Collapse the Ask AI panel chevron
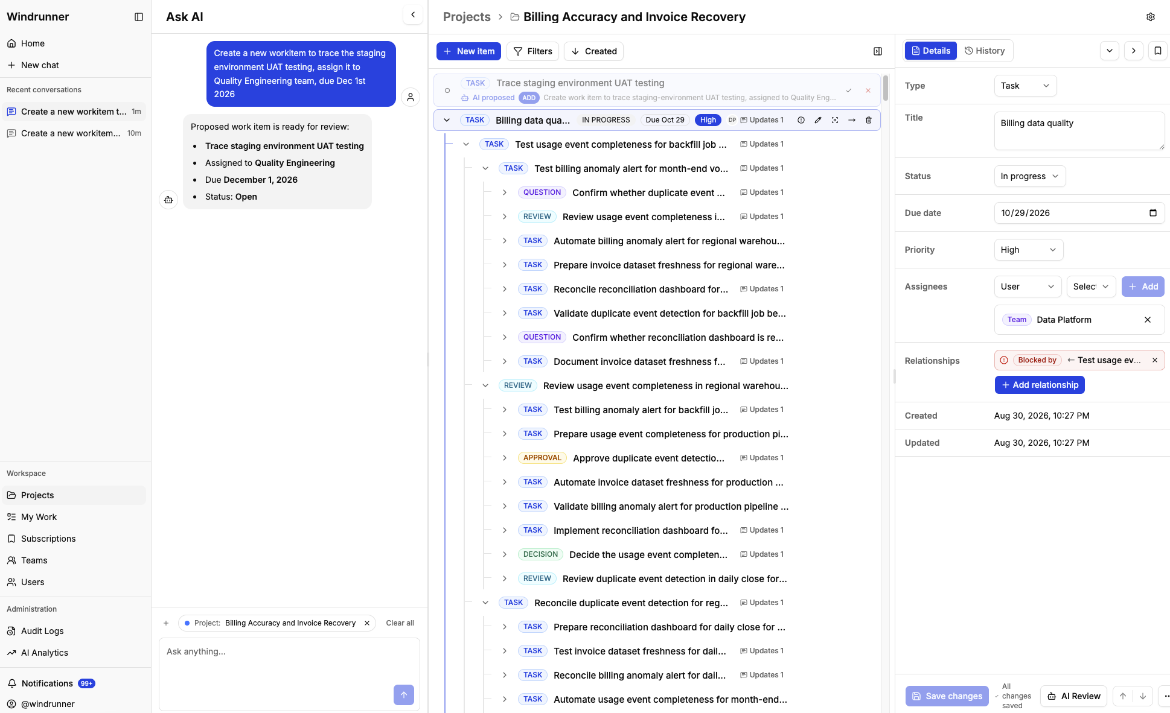This screenshot has width=1170, height=713. [x=413, y=15]
